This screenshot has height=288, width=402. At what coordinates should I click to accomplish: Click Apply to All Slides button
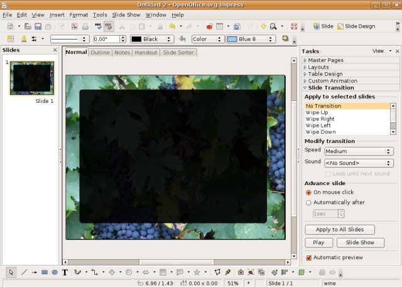click(x=340, y=230)
